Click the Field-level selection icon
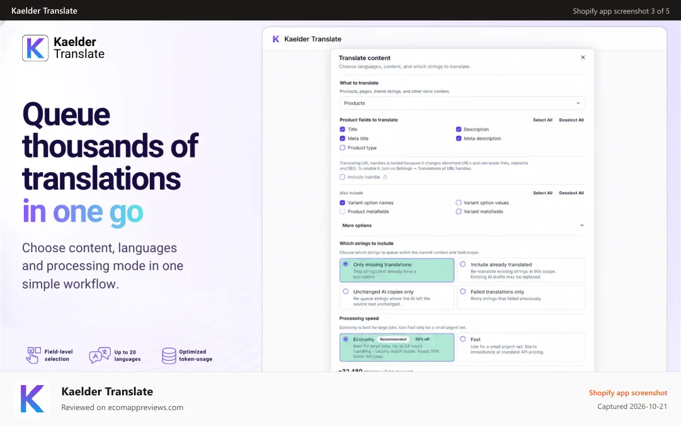The image size is (681, 426). click(33, 355)
